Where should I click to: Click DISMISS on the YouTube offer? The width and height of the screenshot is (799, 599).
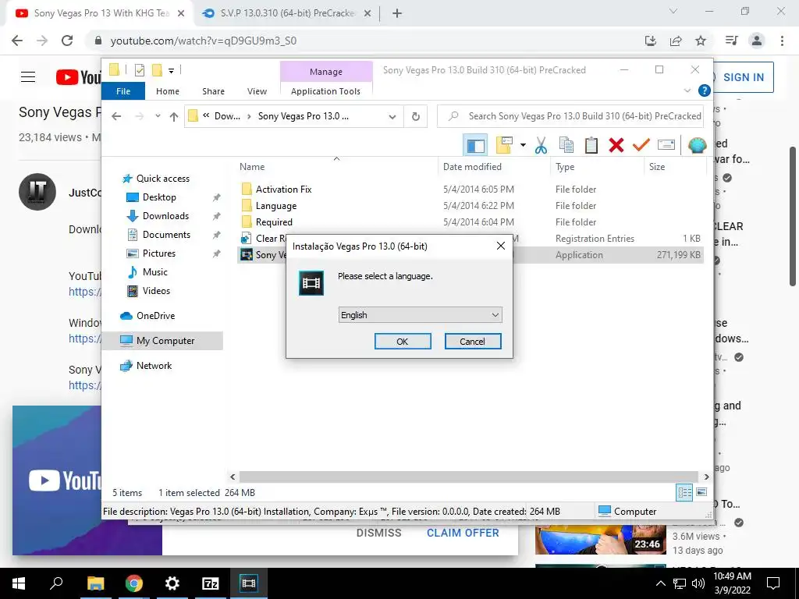tap(378, 533)
